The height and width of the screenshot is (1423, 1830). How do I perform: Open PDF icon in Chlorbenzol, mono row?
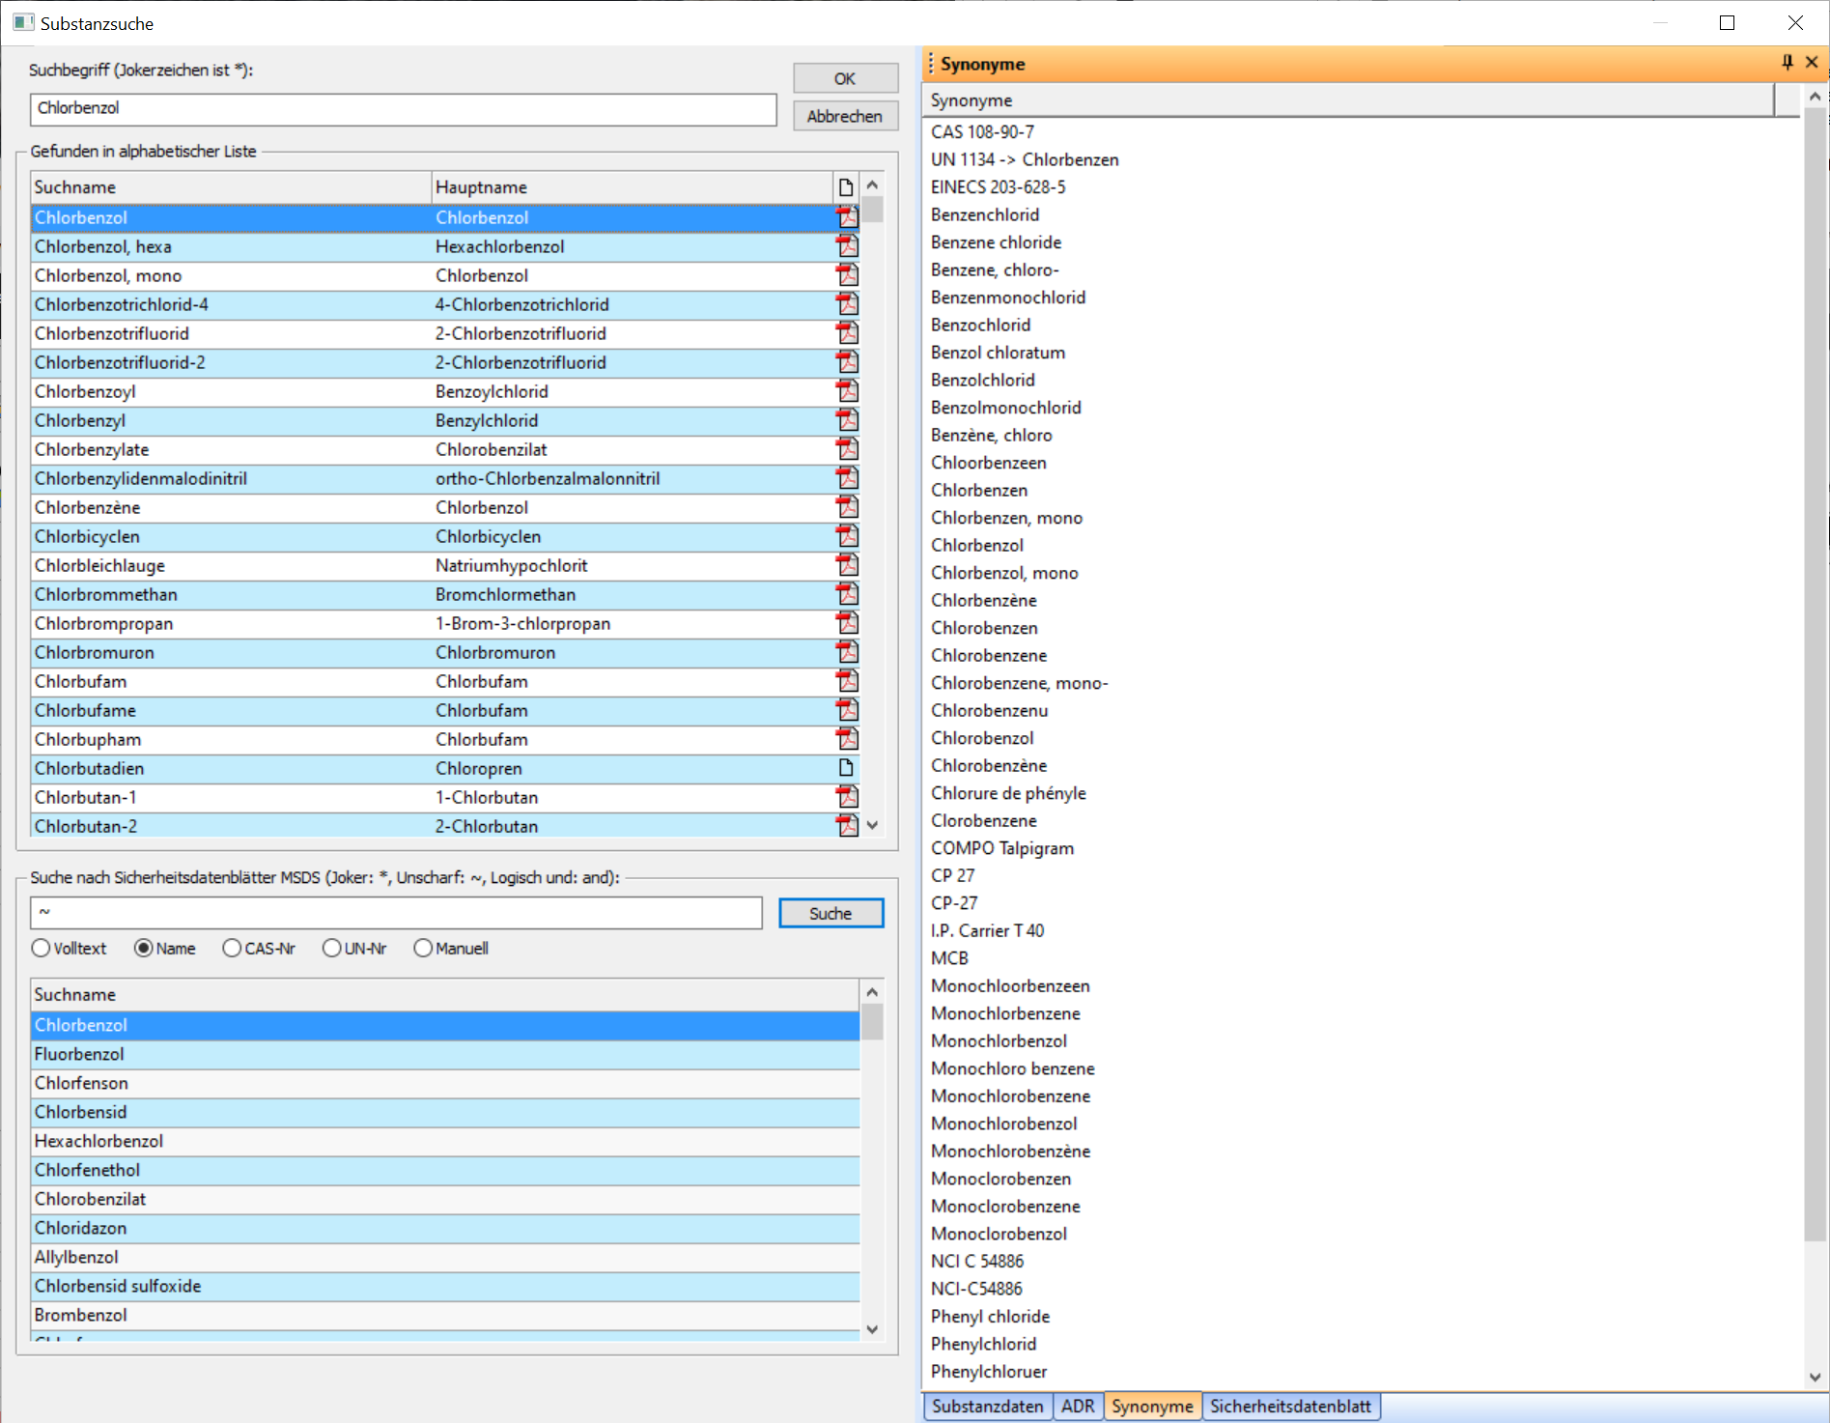[847, 275]
